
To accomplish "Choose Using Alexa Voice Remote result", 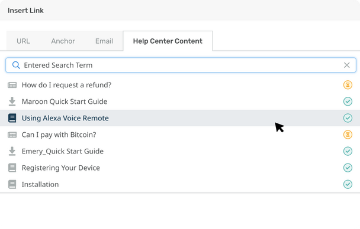I will coord(180,118).
